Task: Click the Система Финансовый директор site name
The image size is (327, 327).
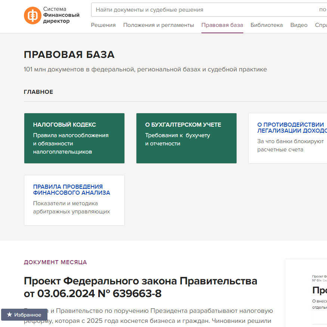Action: pyautogui.click(x=61, y=15)
